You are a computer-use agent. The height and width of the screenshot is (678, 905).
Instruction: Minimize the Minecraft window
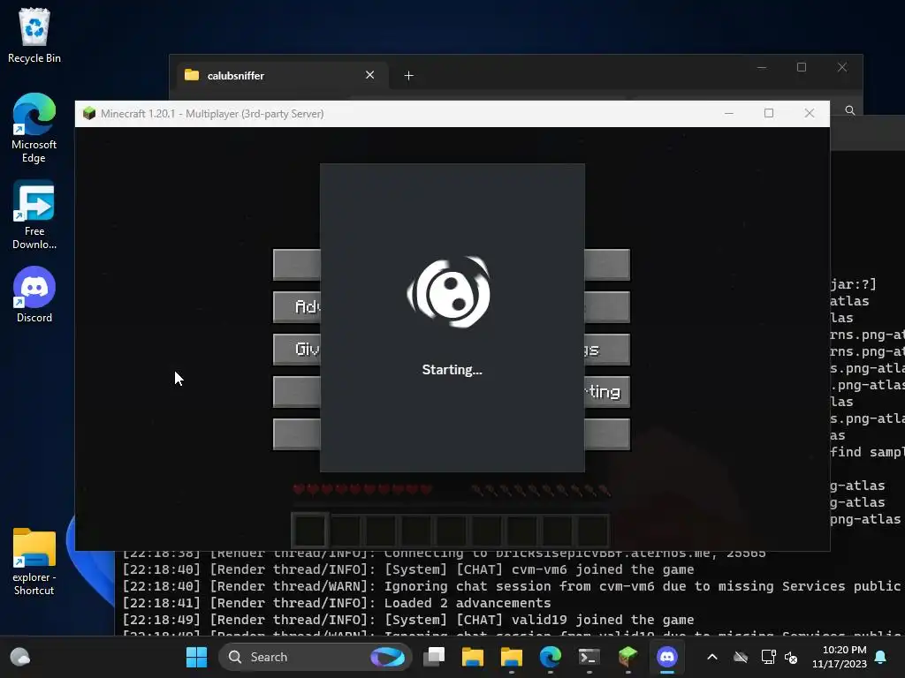tap(729, 114)
